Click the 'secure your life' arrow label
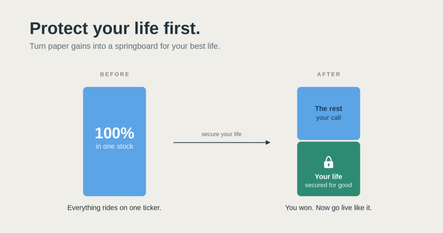The image size is (443, 233). (221, 134)
